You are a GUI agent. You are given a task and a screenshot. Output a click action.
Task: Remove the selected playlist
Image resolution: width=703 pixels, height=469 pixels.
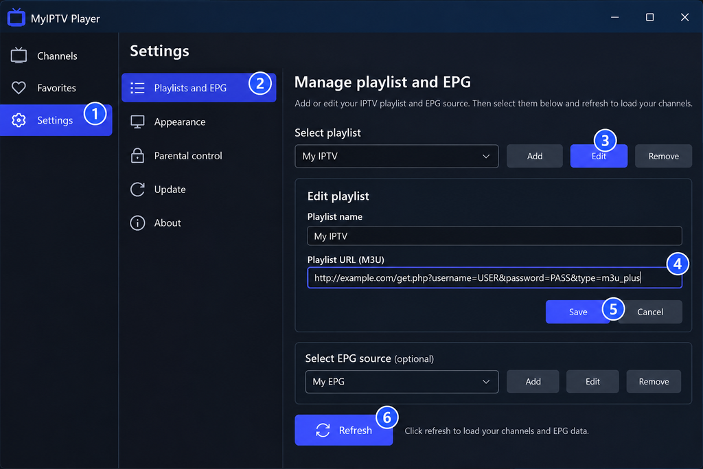coord(664,156)
